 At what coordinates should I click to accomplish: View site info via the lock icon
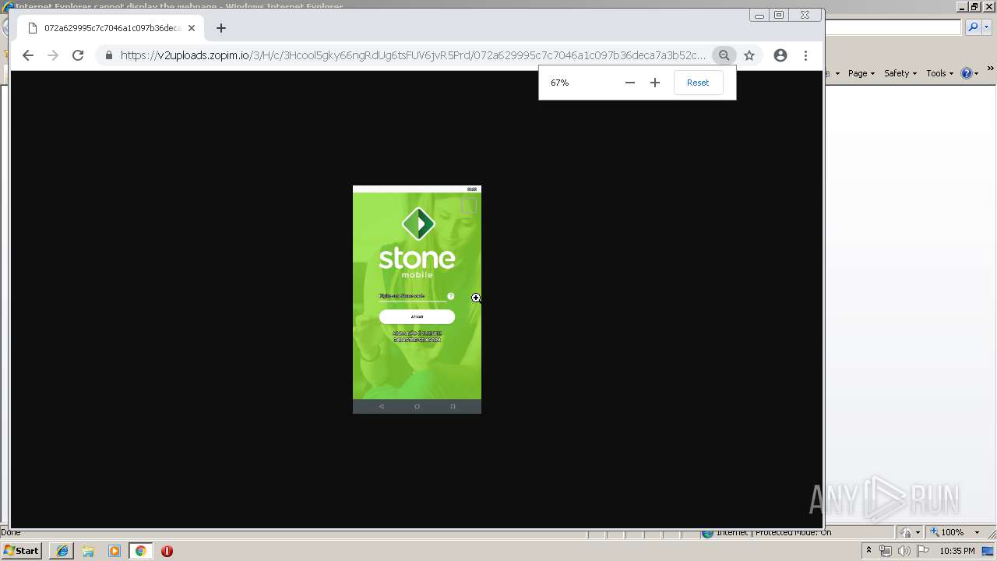click(108, 55)
